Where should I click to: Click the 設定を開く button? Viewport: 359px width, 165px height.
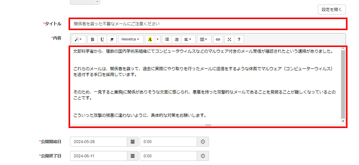point(331,9)
